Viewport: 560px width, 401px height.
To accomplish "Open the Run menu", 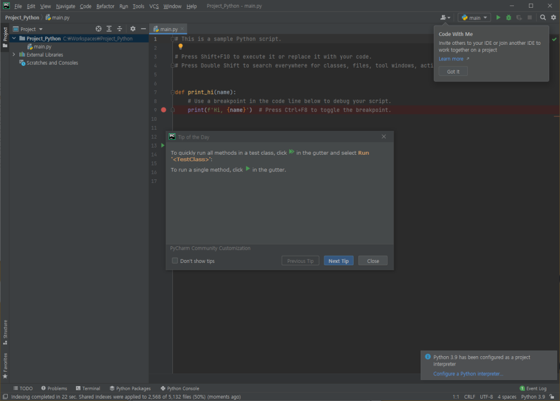I will [x=124, y=6].
